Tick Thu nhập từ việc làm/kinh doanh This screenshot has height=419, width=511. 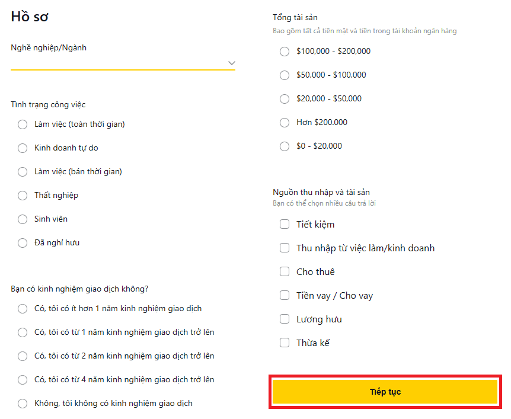285,248
